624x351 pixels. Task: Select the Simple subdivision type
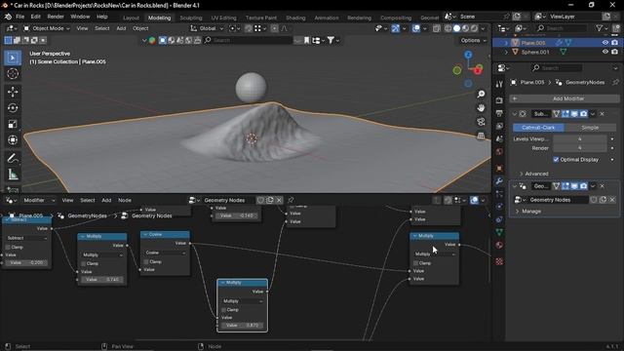pyautogui.click(x=590, y=128)
